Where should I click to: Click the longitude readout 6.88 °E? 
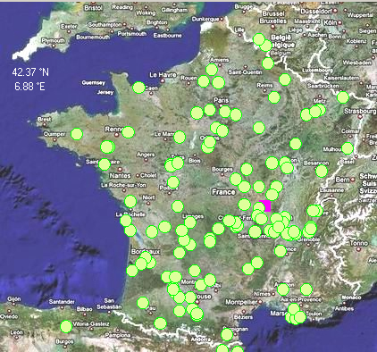coord(29,87)
